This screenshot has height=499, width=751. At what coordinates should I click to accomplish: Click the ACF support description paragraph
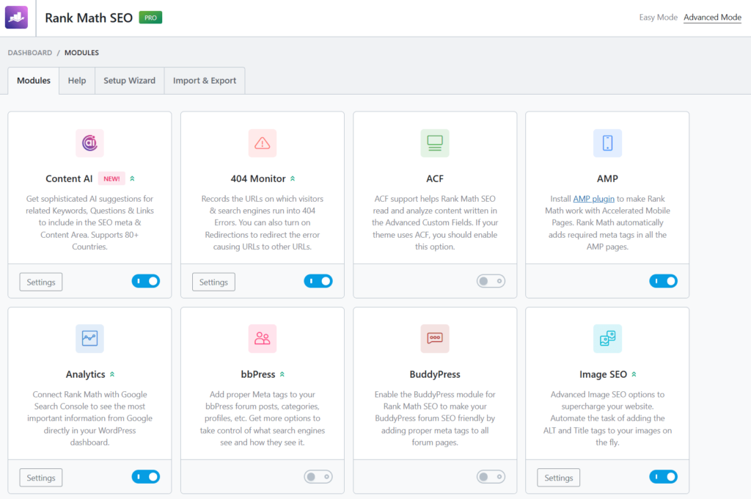coord(435,222)
